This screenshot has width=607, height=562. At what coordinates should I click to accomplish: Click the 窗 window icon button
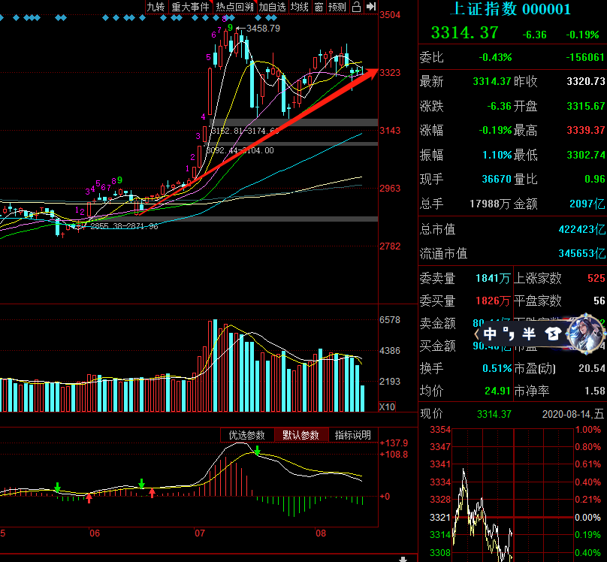coord(319,7)
